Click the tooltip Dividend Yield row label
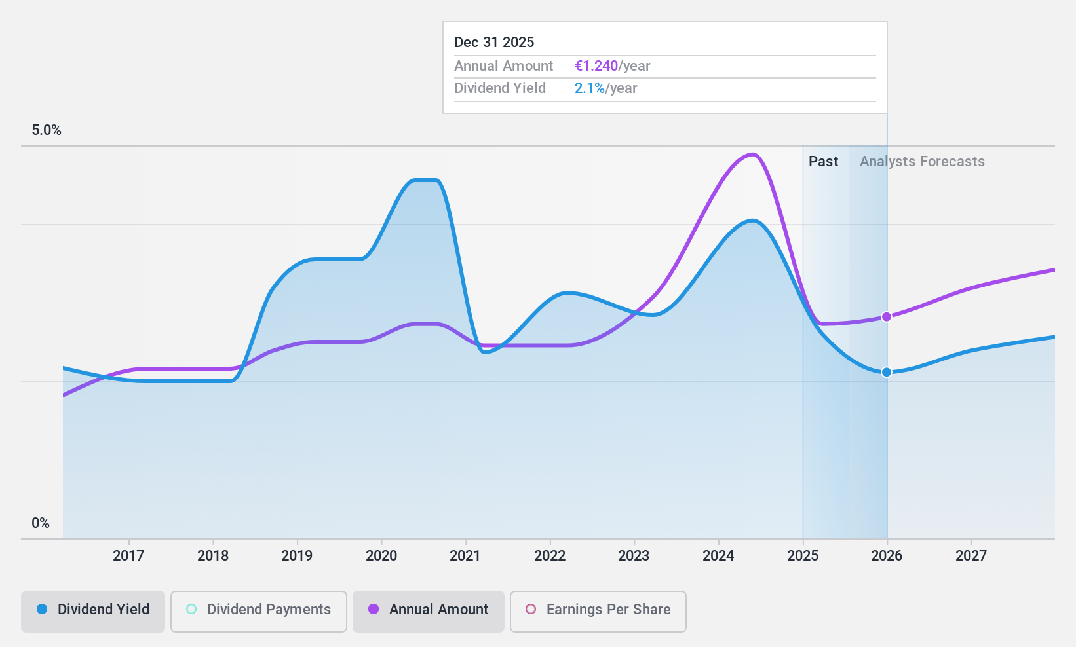This screenshot has width=1076, height=647. 500,88
